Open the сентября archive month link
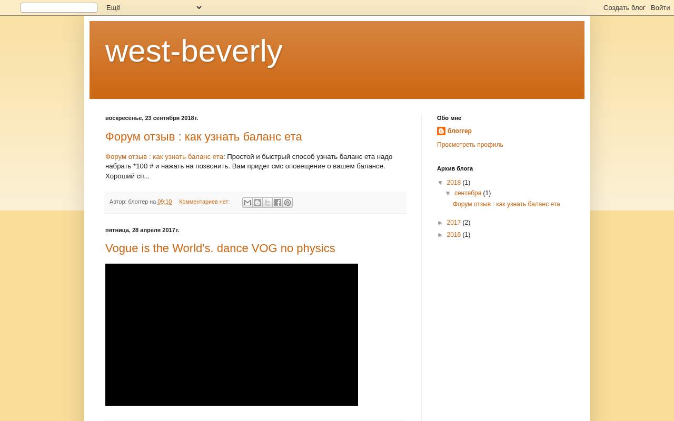The width and height of the screenshot is (674, 421). point(468,193)
